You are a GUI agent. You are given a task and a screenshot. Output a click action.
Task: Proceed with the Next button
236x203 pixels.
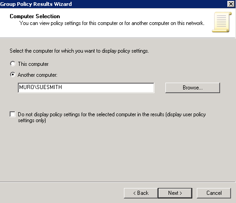175,193
